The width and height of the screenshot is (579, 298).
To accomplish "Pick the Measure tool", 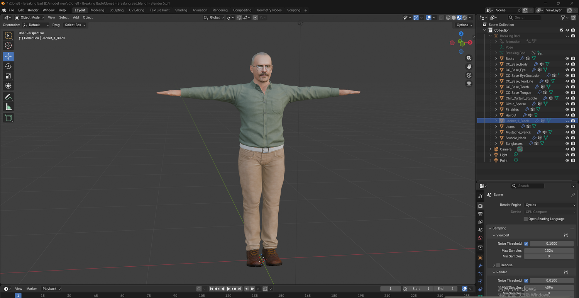I will [8, 107].
